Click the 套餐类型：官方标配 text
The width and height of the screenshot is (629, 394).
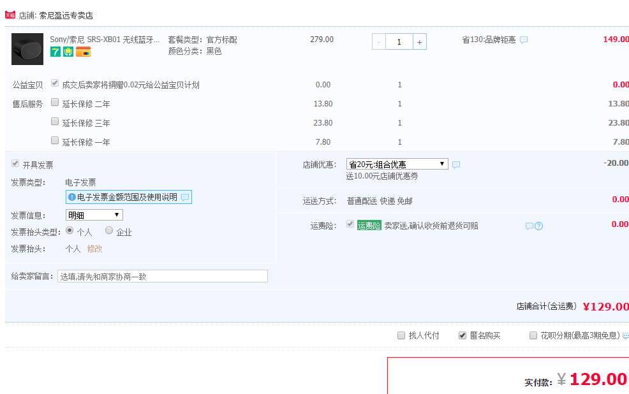pyautogui.click(x=203, y=40)
